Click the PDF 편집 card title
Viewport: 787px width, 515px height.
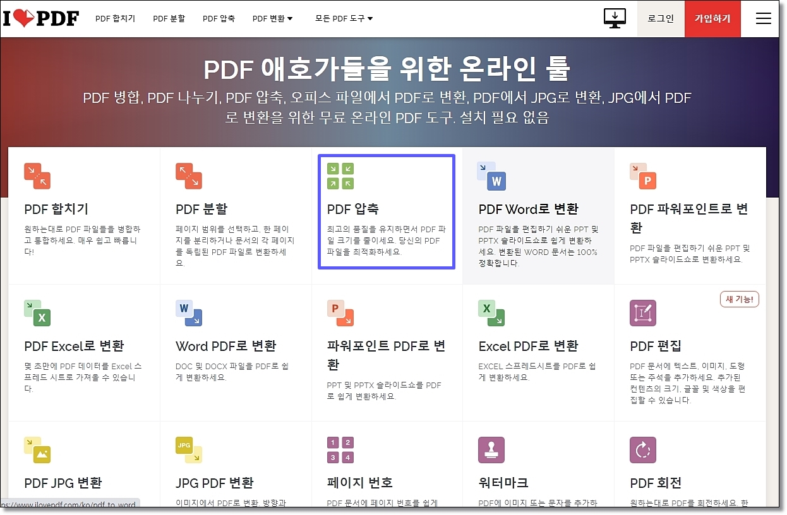656,346
